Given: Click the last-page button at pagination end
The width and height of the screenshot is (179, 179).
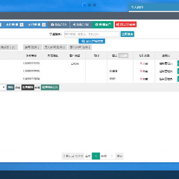Looking at the screenshot, I should click(x=119, y=156).
